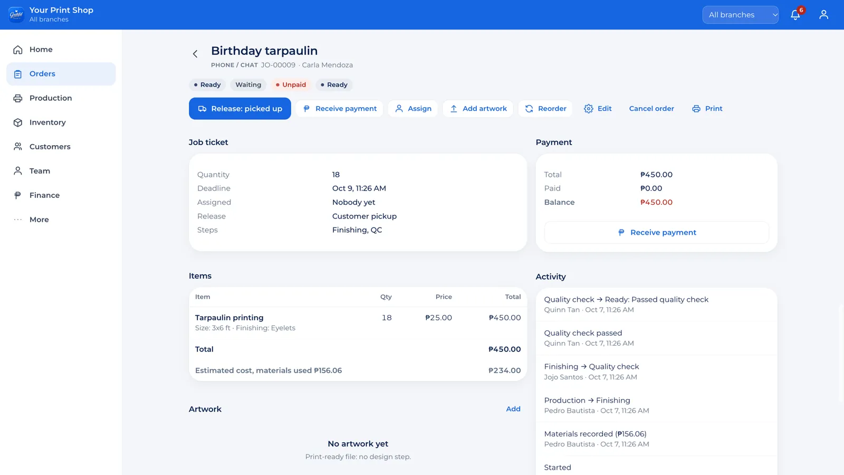
Task: Click the Unpaid status badge
Action: coord(291,85)
